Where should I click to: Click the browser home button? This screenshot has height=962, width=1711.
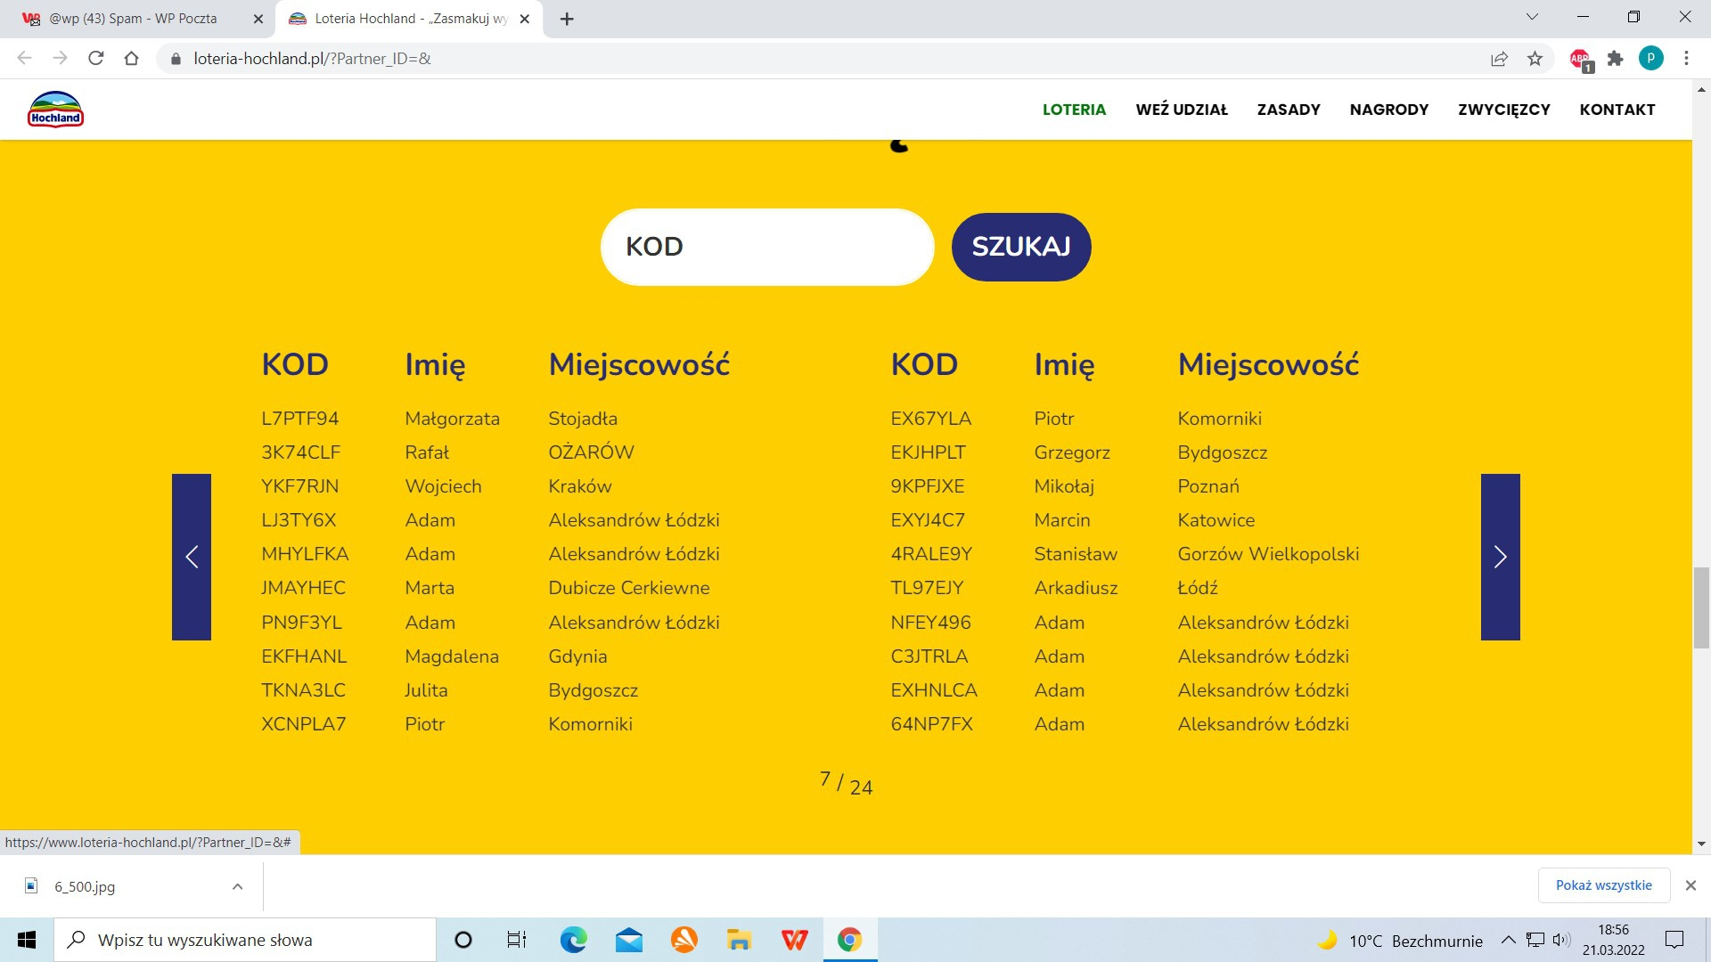click(x=132, y=59)
